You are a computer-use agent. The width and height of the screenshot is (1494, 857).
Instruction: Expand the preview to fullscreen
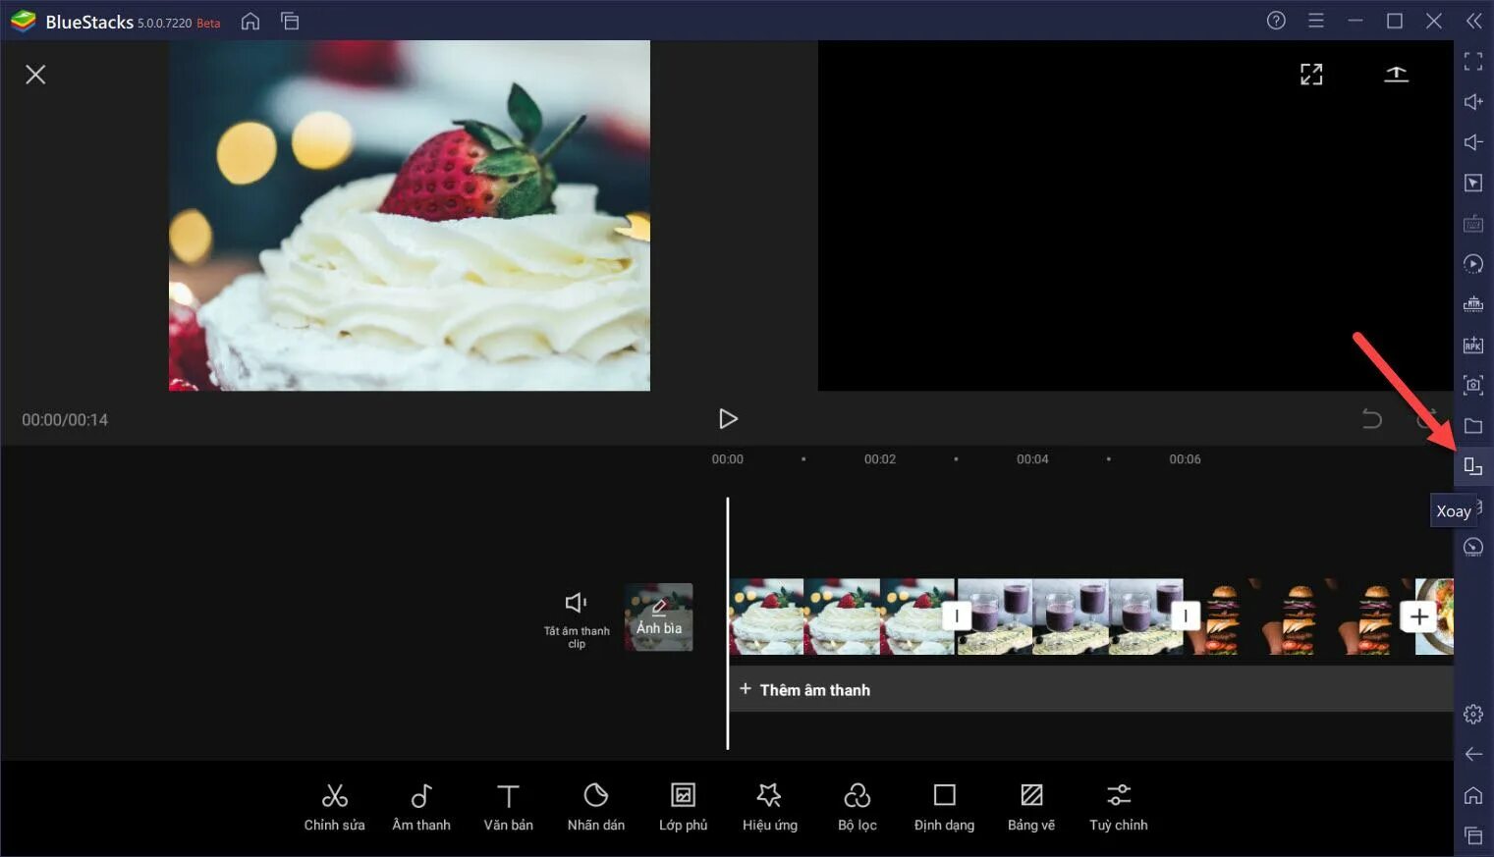[x=1311, y=75]
